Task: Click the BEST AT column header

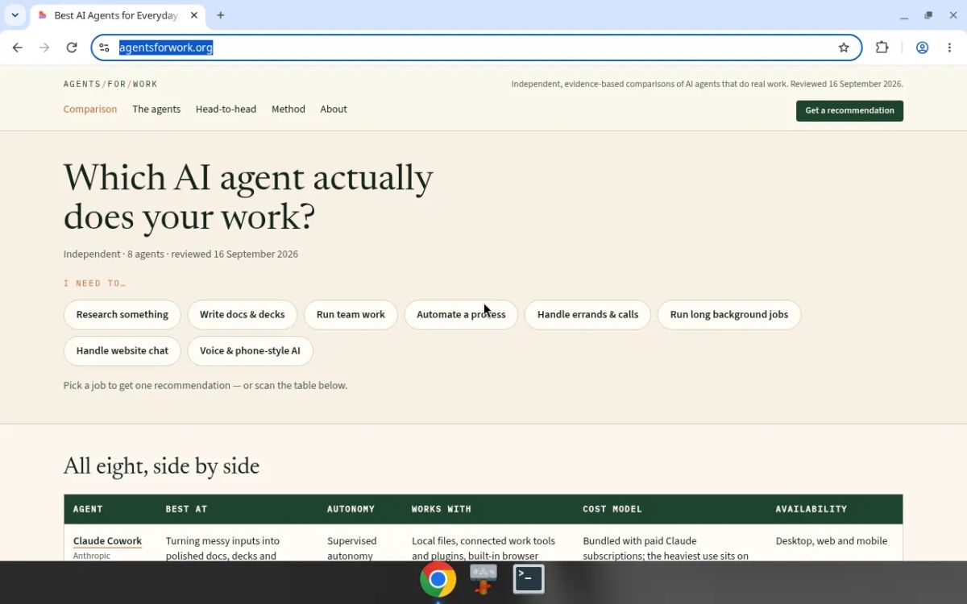Action: (x=186, y=509)
